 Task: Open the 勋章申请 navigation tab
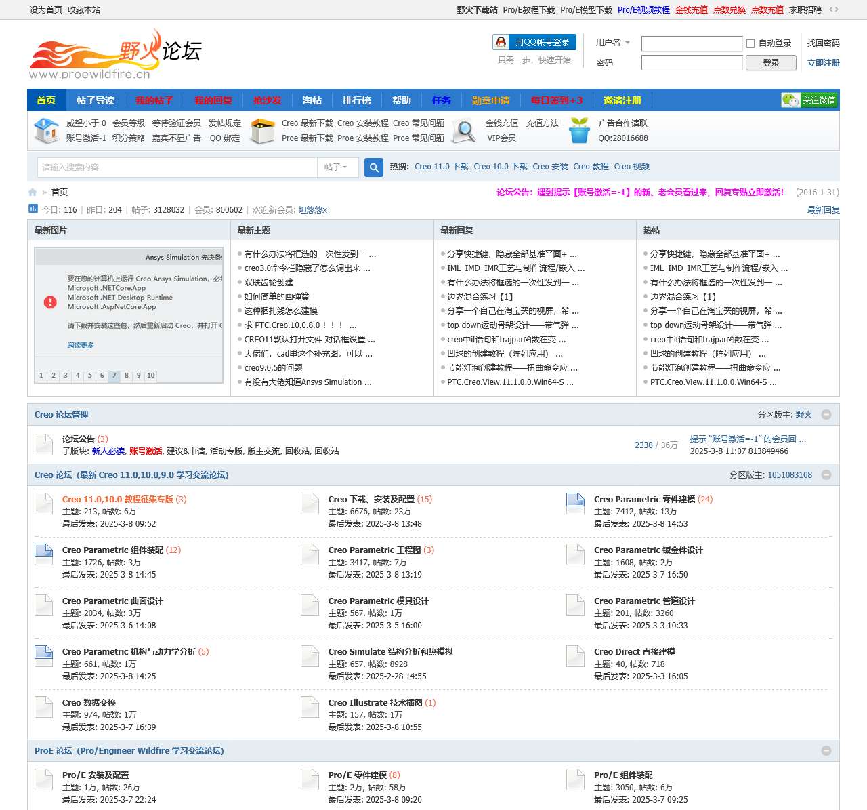click(x=491, y=100)
